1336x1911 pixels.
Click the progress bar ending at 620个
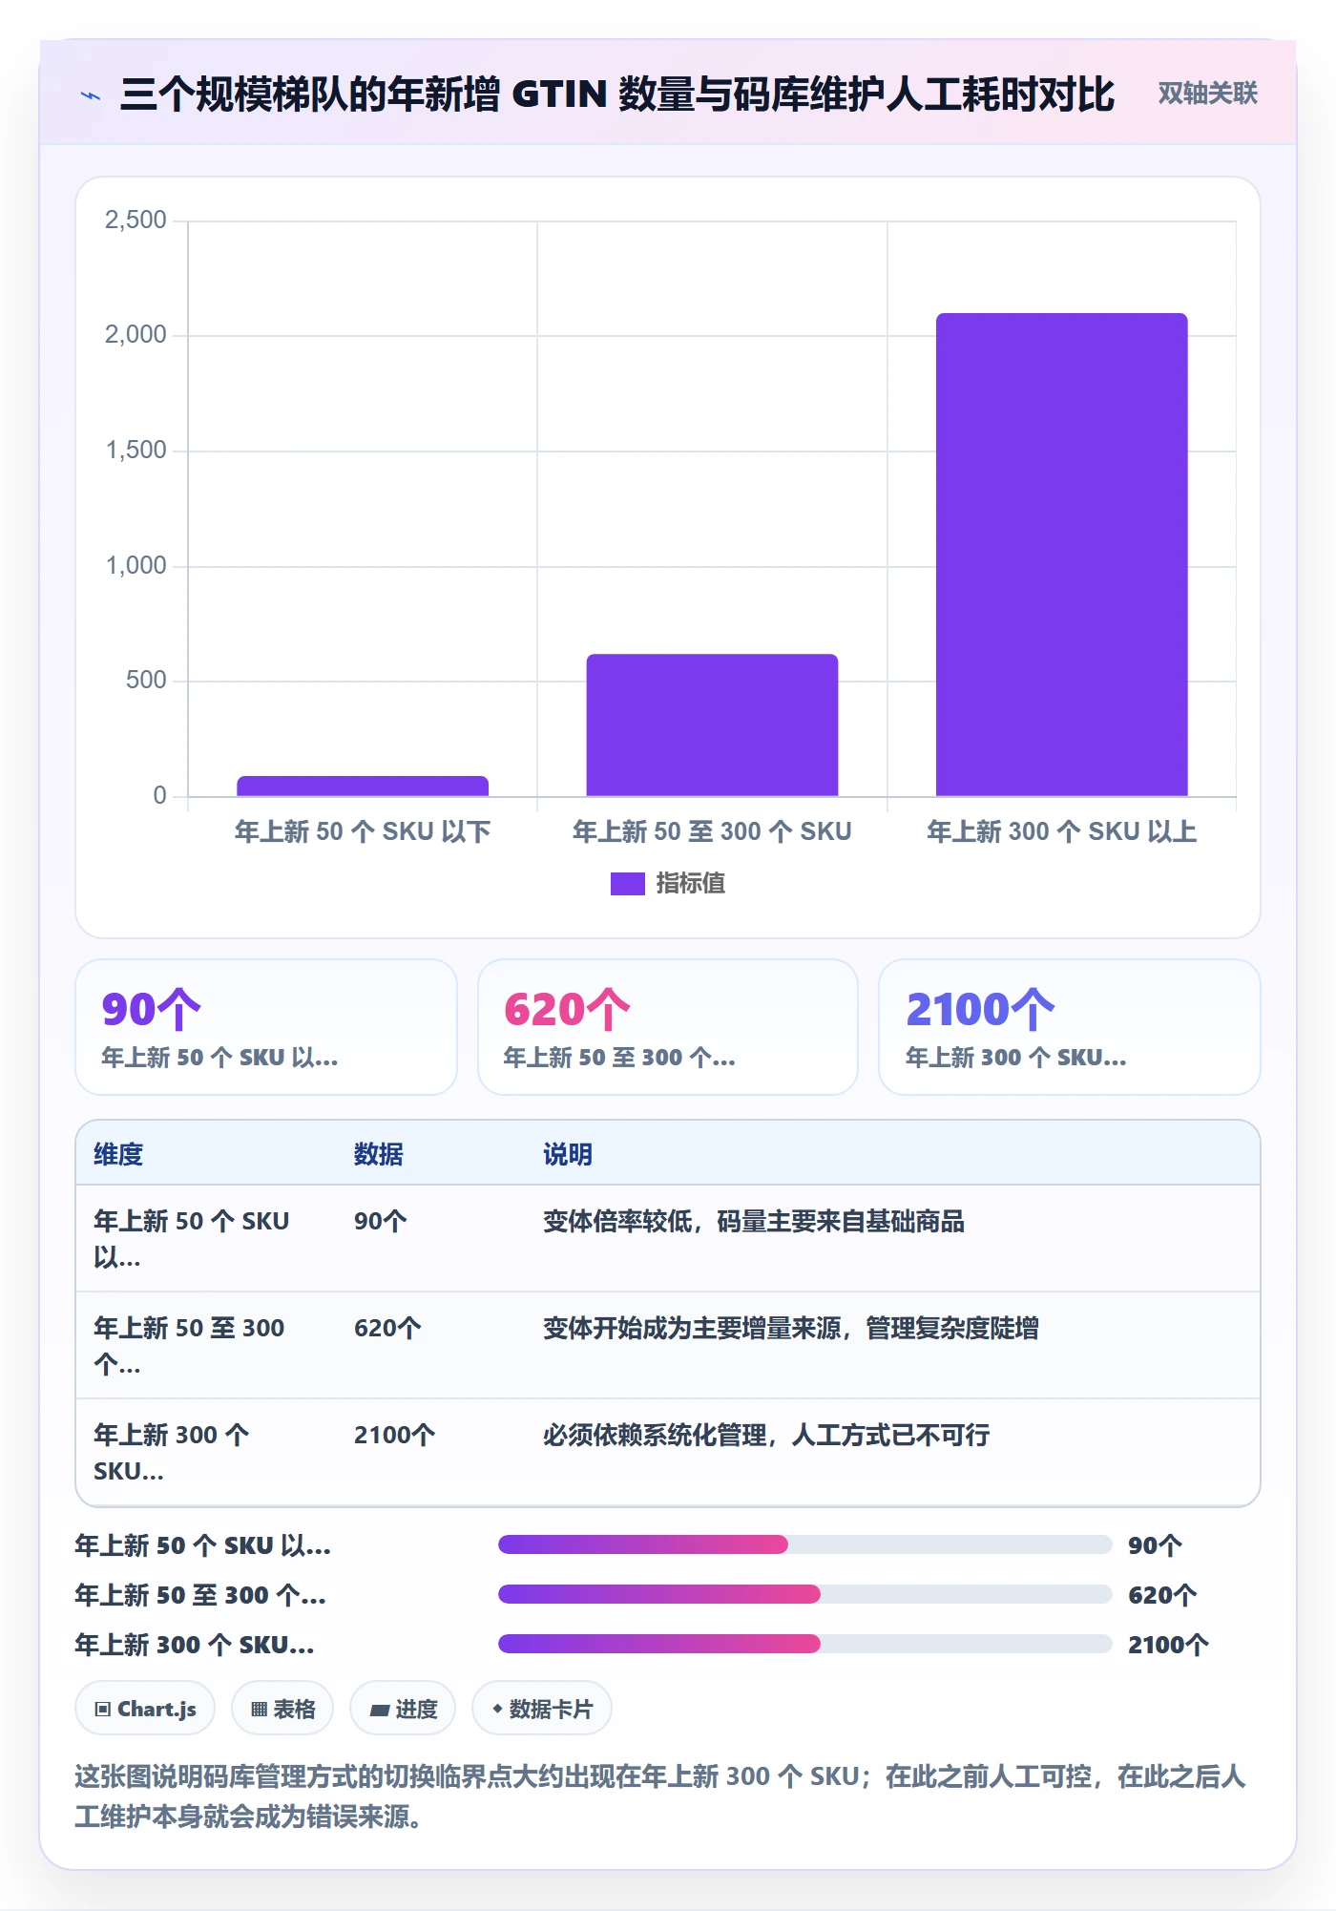(x=804, y=1594)
